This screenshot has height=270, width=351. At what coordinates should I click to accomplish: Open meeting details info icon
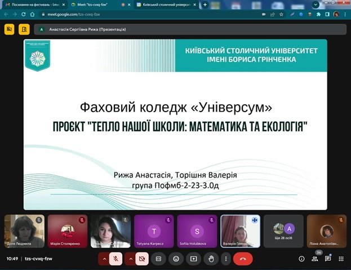[x=301, y=259]
